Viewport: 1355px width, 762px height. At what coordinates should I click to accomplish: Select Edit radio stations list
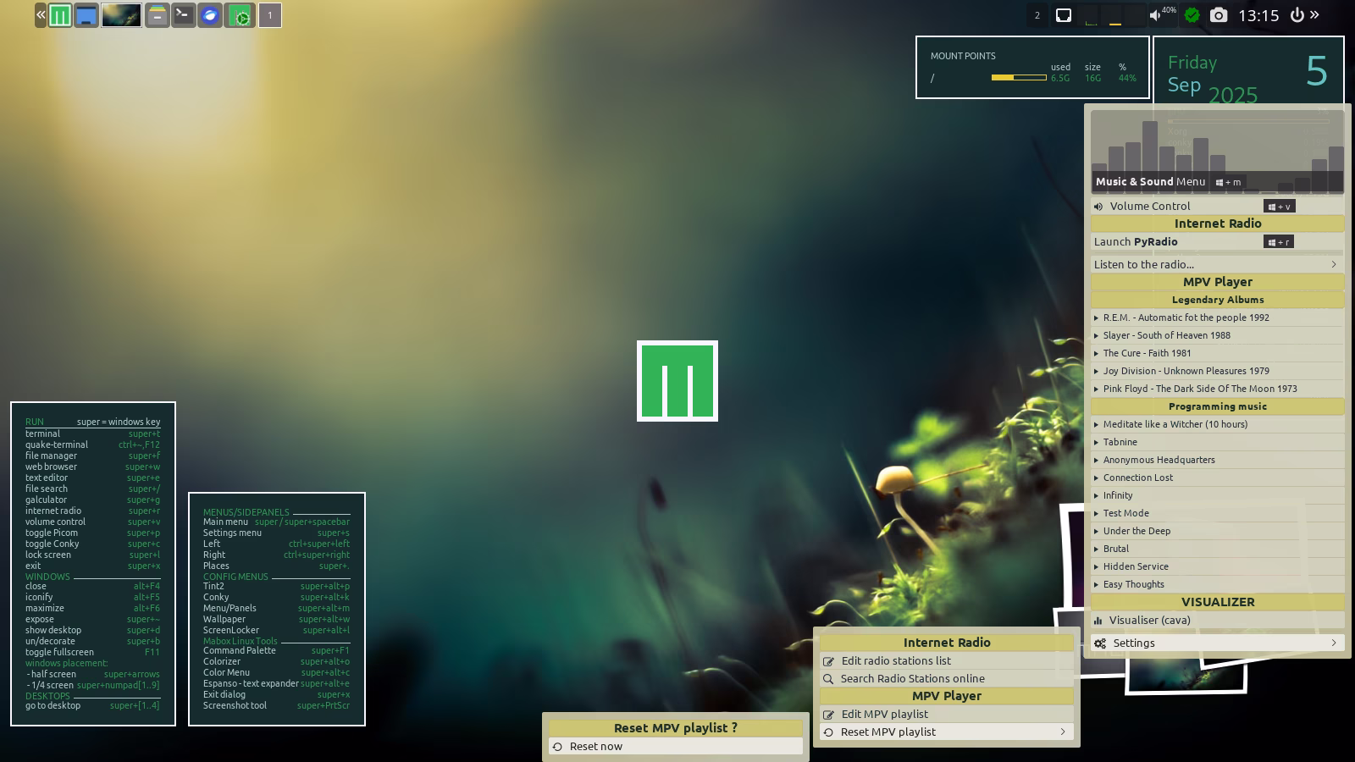pos(895,661)
